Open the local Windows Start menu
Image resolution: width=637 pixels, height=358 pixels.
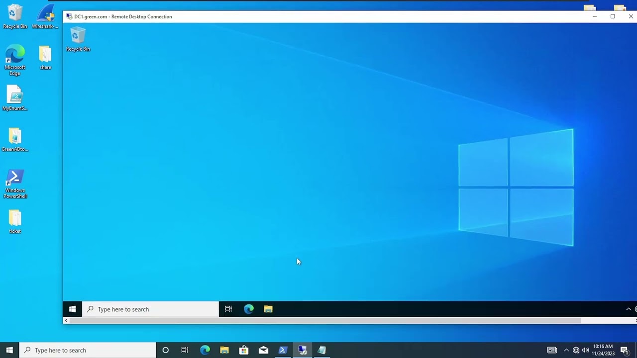click(9, 350)
